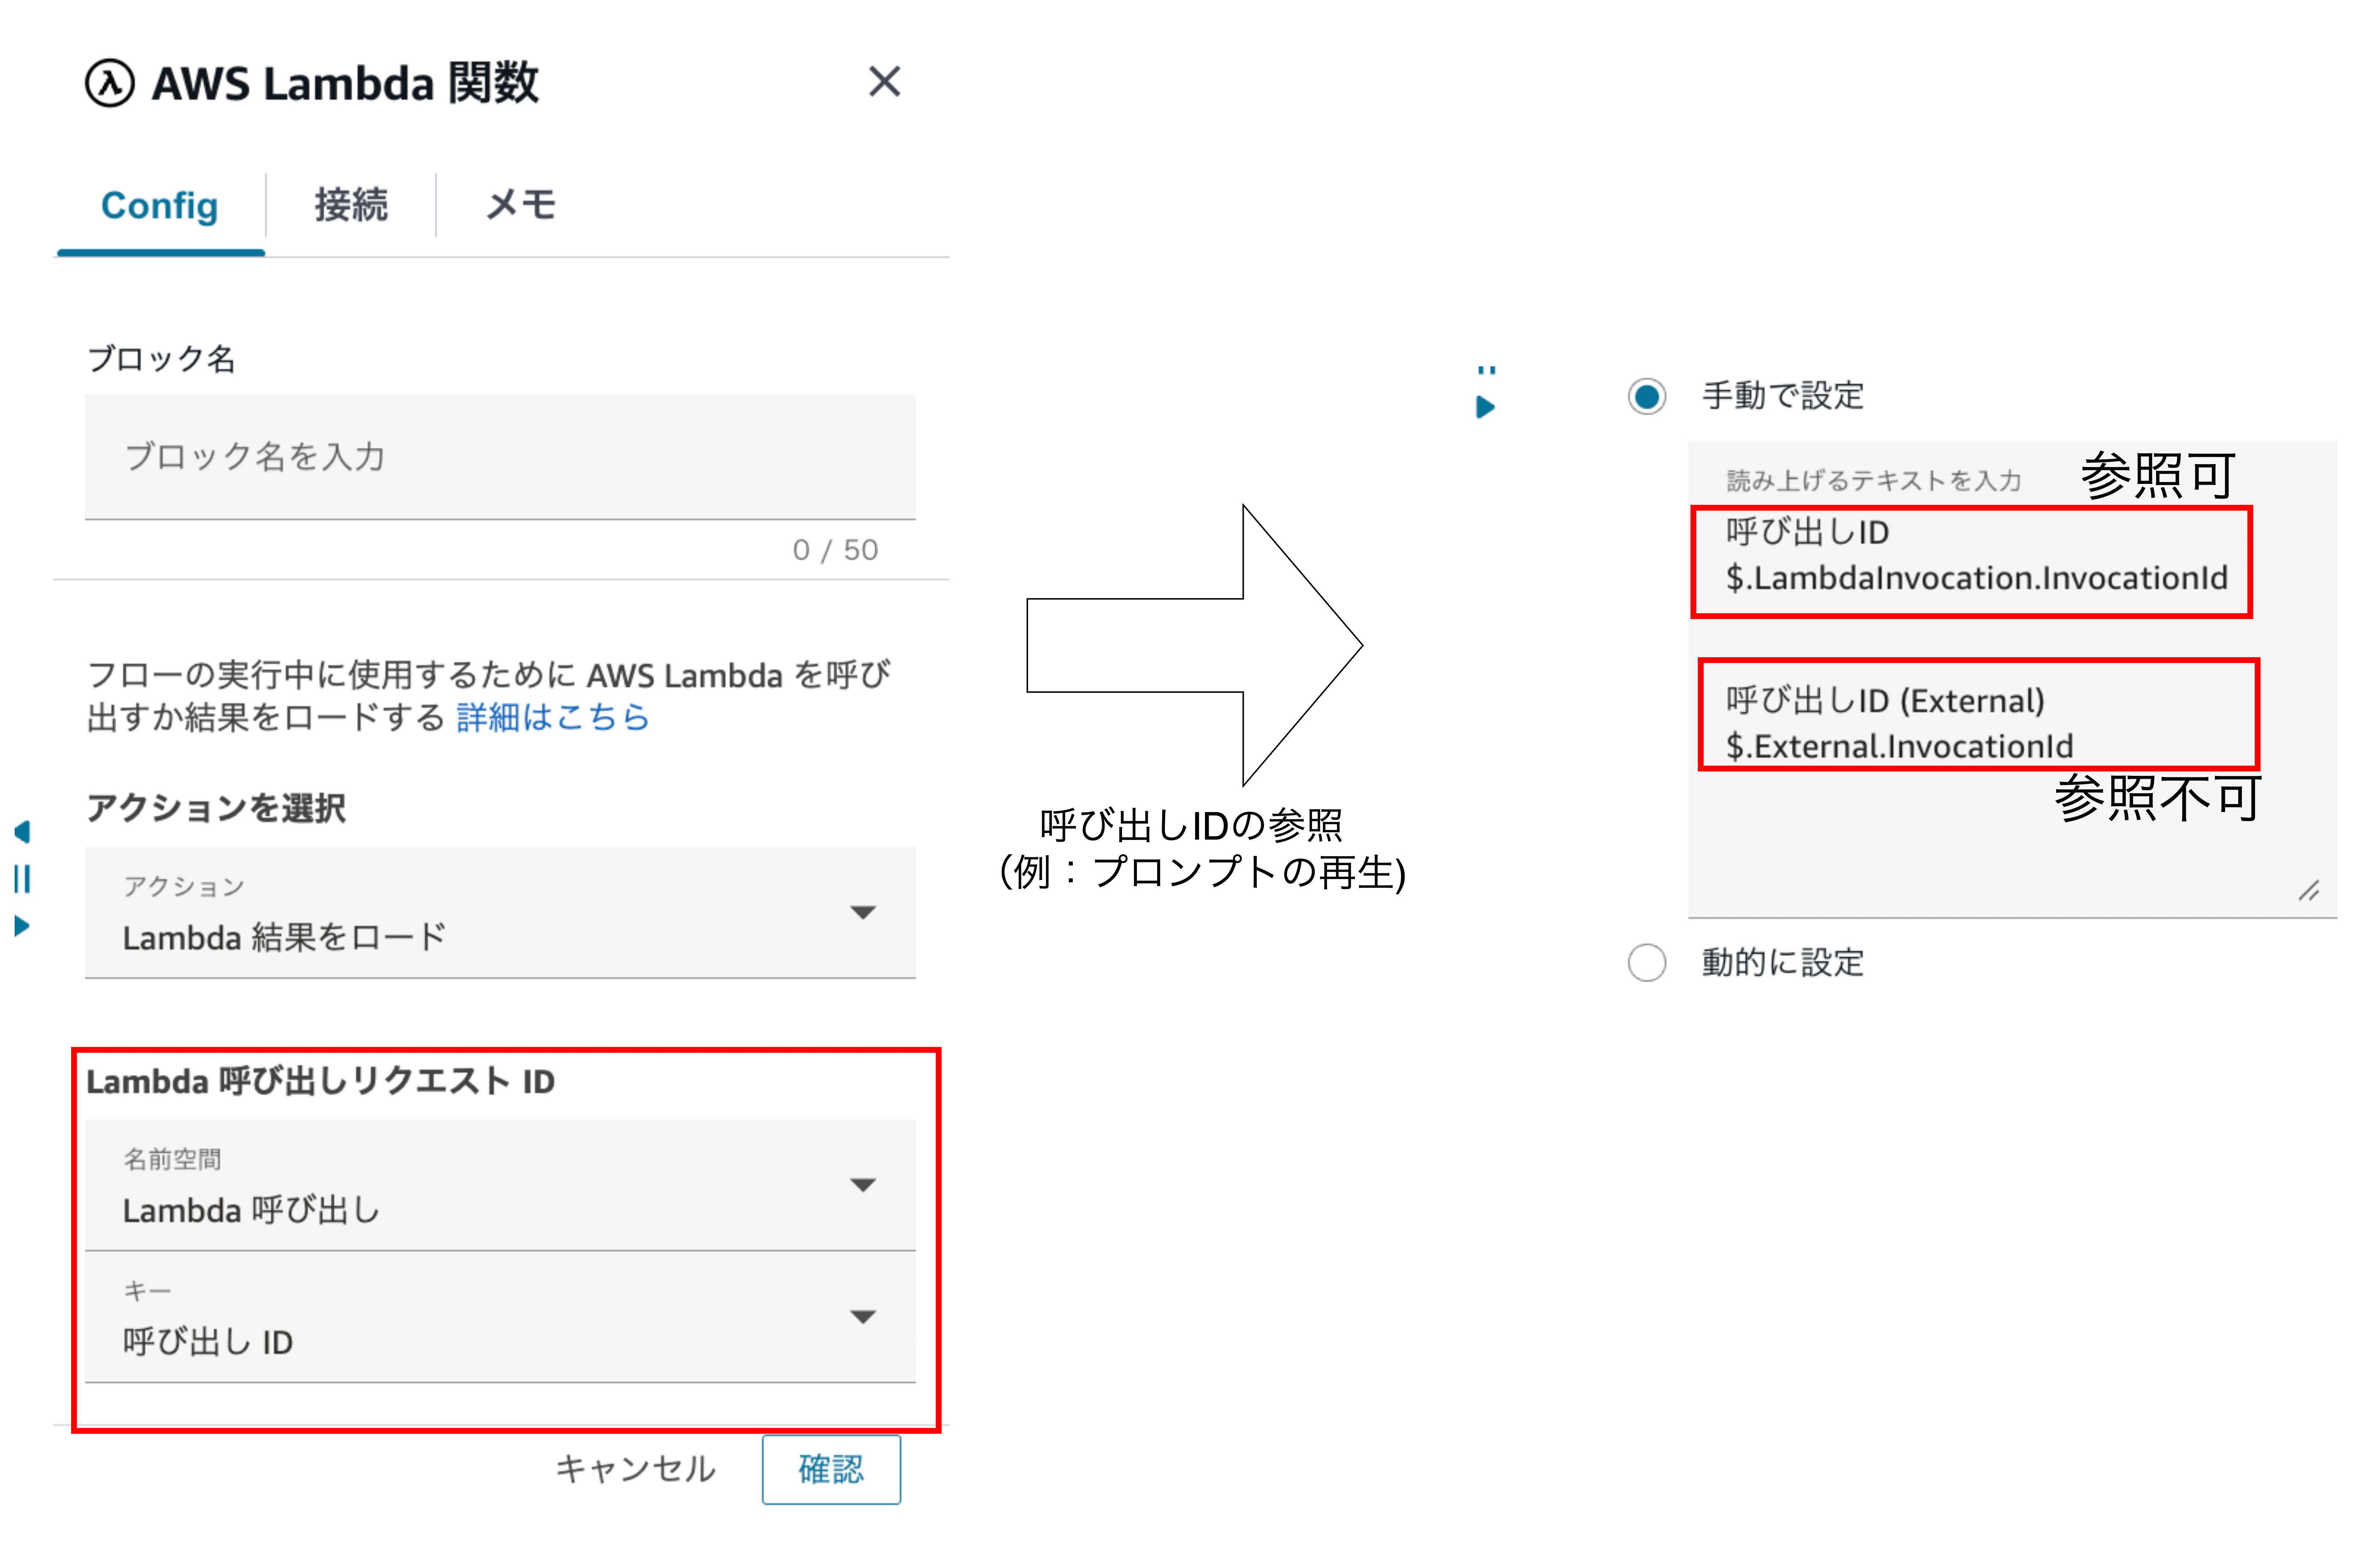Switch to the メモ tab
The image size is (2380, 1562).
point(521,205)
